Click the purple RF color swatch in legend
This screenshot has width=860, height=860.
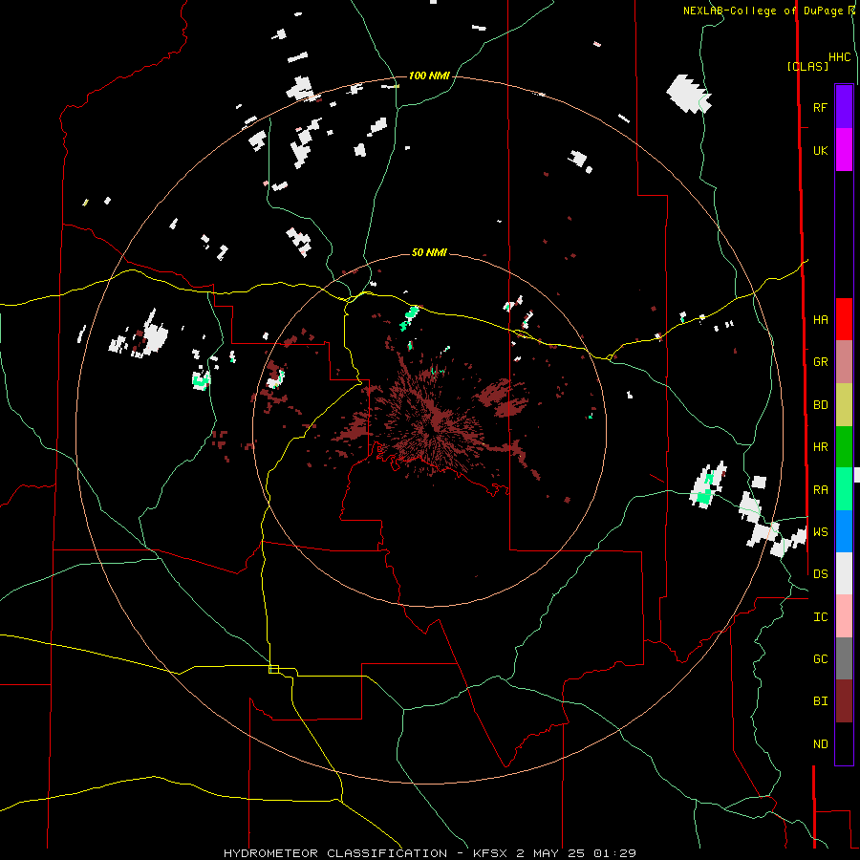pos(844,107)
